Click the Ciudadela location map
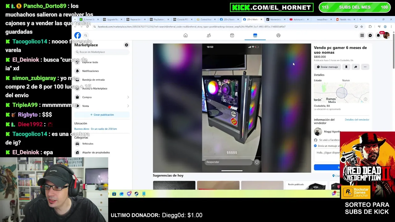Viewport: 395px width, 222px height. [x=341, y=93]
